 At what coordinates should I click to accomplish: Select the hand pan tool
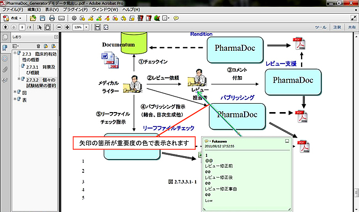47,27
